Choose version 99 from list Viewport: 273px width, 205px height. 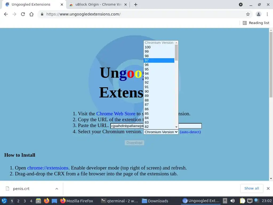click(x=159, y=52)
